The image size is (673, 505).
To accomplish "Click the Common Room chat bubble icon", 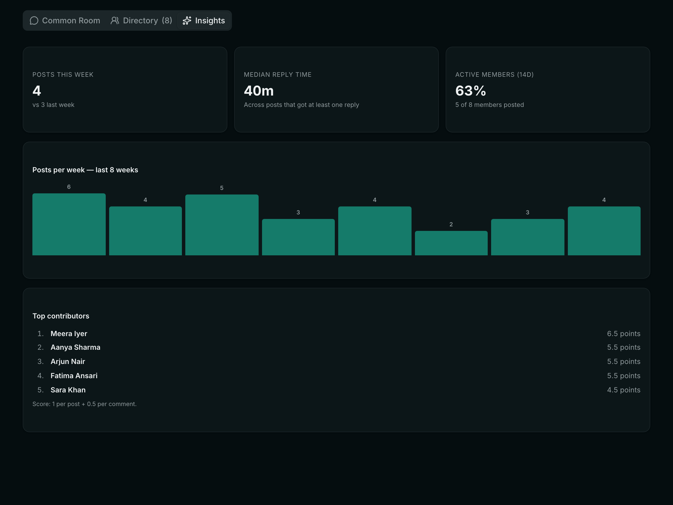I will click(x=34, y=20).
